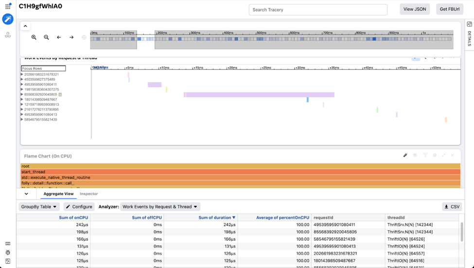Open the GroupBy Table dropdown
Viewport: 474px width, 268px height.
tap(39, 207)
